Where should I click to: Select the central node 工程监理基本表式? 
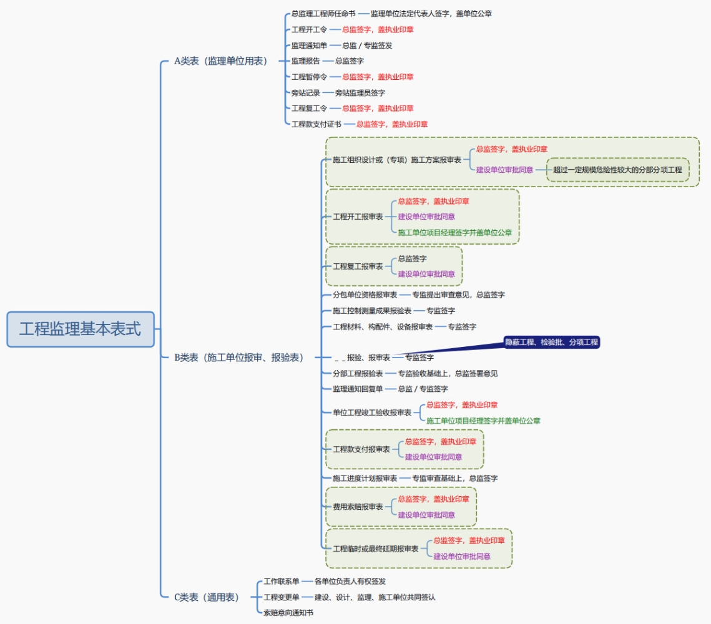coord(80,329)
